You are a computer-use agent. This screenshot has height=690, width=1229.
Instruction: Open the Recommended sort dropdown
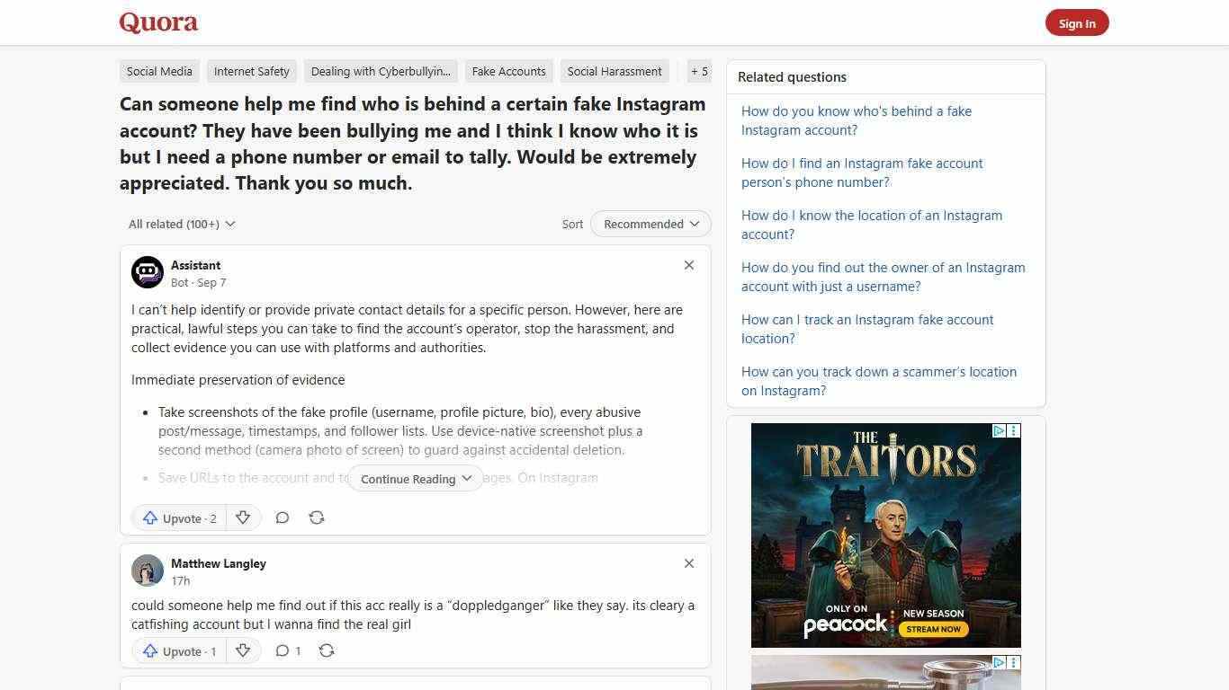[650, 224]
